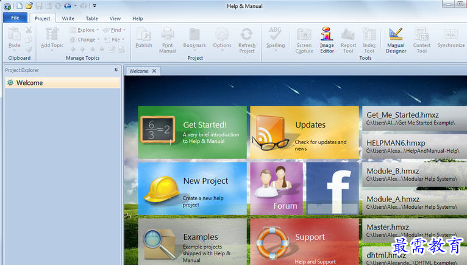Open the Get Started! tile
Screen dimensions: 467x265
193,132
